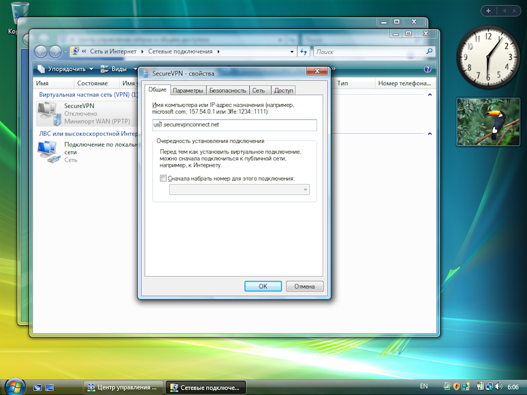The height and width of the screenshot is (395, 527).
Task: Expand the arrow after Сетевые подключения breadcrumb
Action: click(218, 52)
